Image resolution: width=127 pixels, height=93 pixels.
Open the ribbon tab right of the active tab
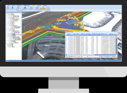click(x=39, y=6)
